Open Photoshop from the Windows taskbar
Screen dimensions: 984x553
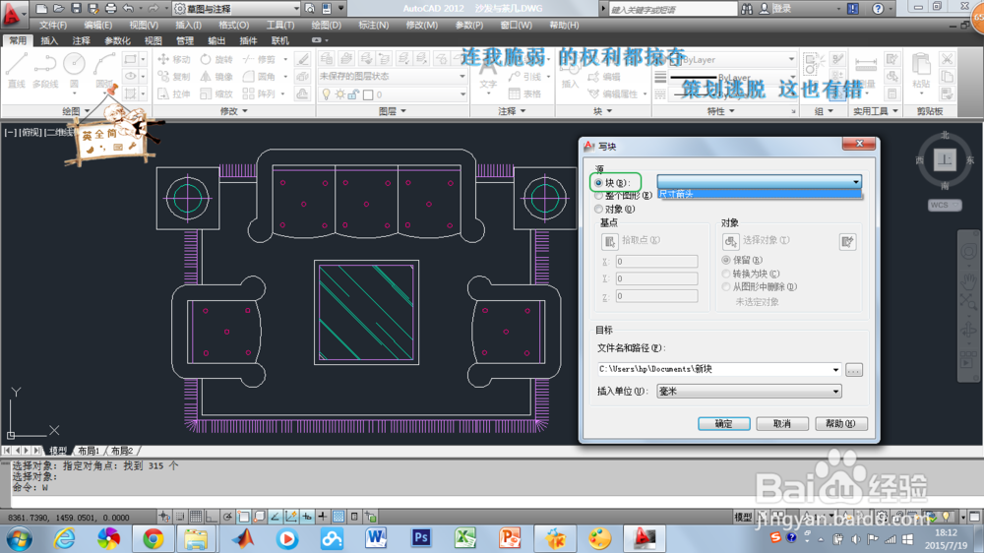click(x=420, y=538)
